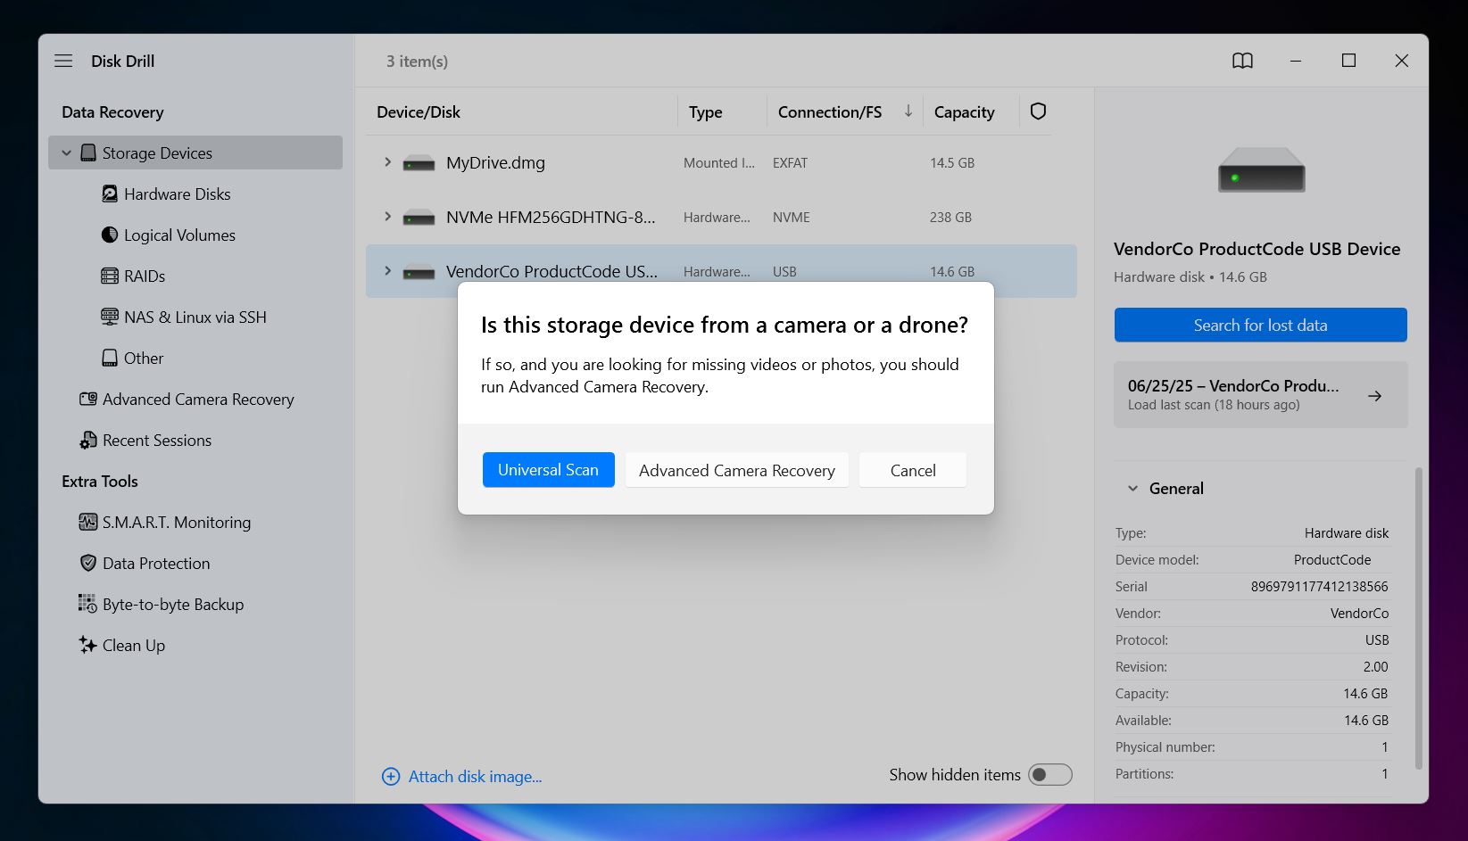Click the Data Protection shield icon
The height and width of the screenshot is (841, 1468).
pos(88,564)
